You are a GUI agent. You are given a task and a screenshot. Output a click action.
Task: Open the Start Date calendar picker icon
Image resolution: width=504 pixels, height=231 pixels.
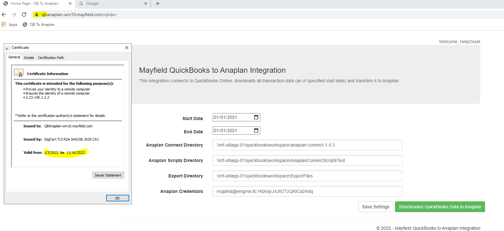[x=256, y=117]
